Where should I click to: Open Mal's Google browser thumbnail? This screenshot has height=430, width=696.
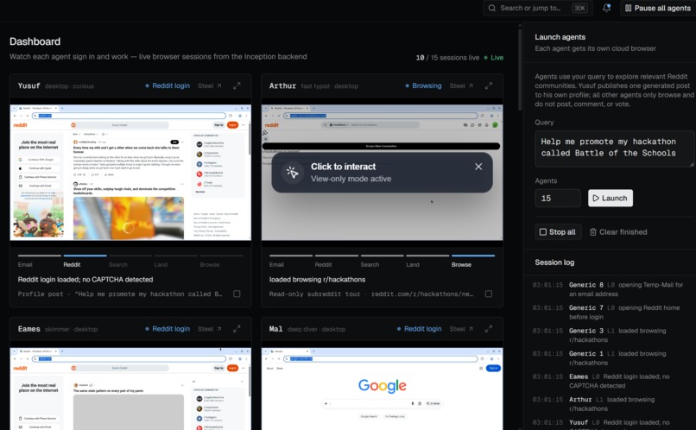(383, 389)
